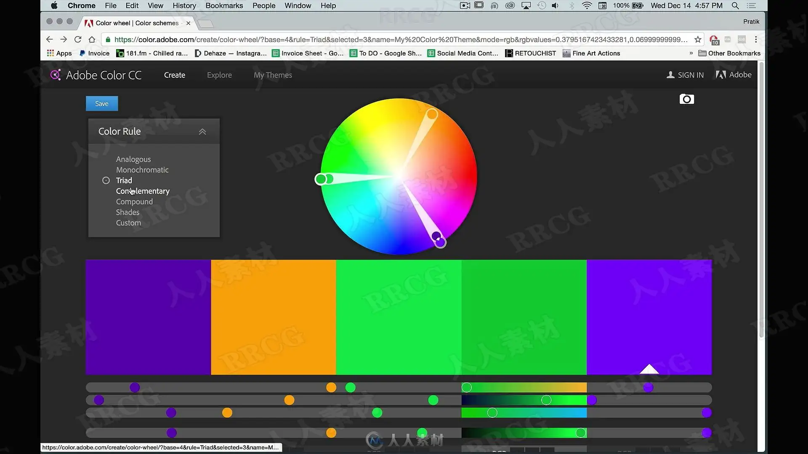
Task: Open the Window menu
Action: (298, 5)
